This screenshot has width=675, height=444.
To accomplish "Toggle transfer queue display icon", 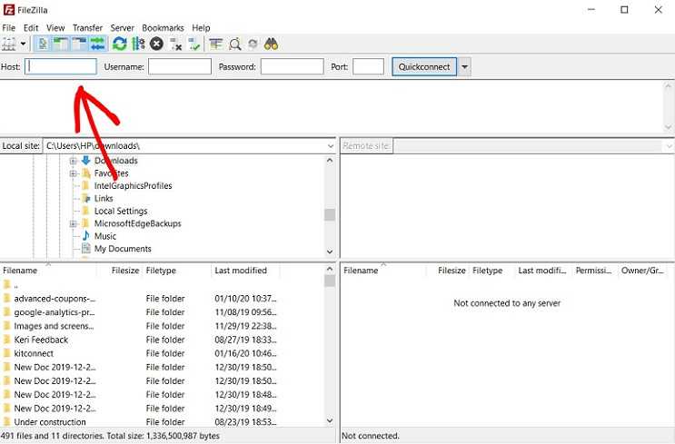I will pos(97,44).
